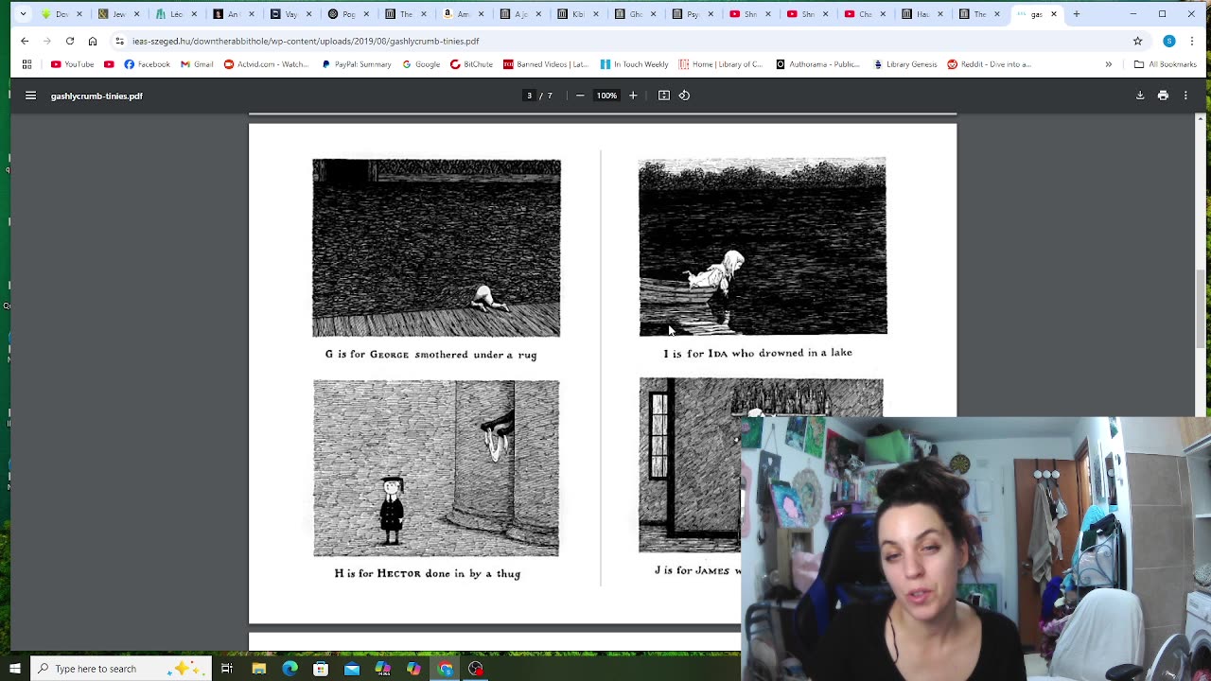This screenshot has height=681, width=1211.
Task: Click text 'H is for Hector done in by a thug'
Action: 427,573
